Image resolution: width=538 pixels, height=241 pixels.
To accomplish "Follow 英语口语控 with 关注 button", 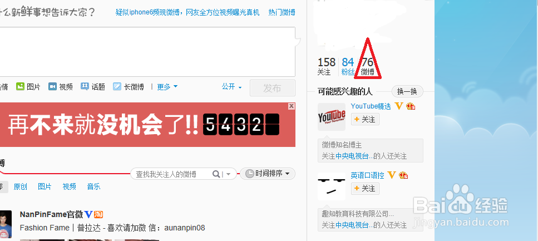I will click(x=365, y=189).
